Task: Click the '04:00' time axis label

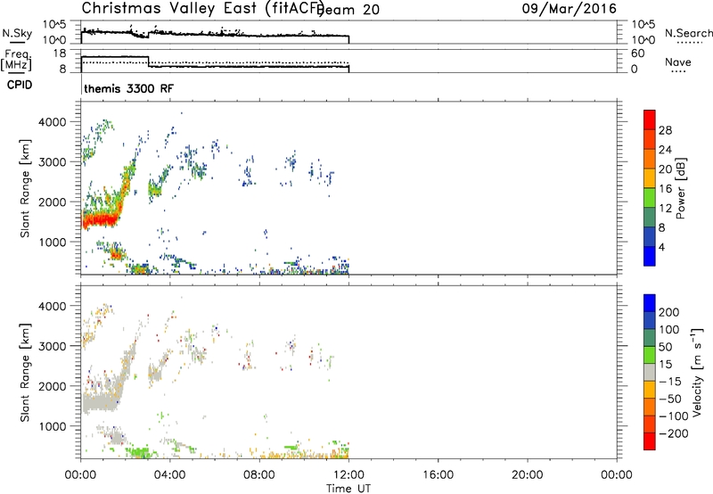Action: pyautogui.click(x=170, y=475)
